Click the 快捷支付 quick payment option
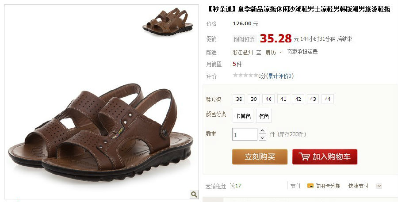 coord(358,186)
